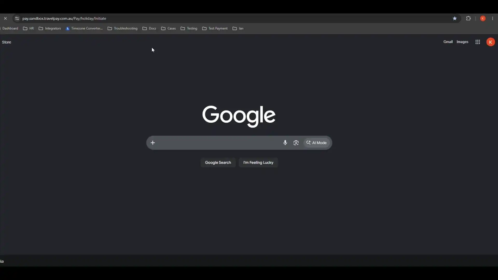The width and height of the screenshot is (498, 280).
Task: Open the Integrators bookmarks folder
Action: (50, 28)
